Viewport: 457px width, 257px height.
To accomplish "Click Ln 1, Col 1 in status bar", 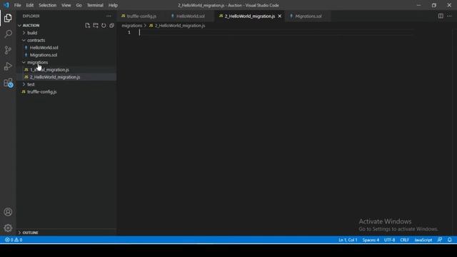I will 348,240.
